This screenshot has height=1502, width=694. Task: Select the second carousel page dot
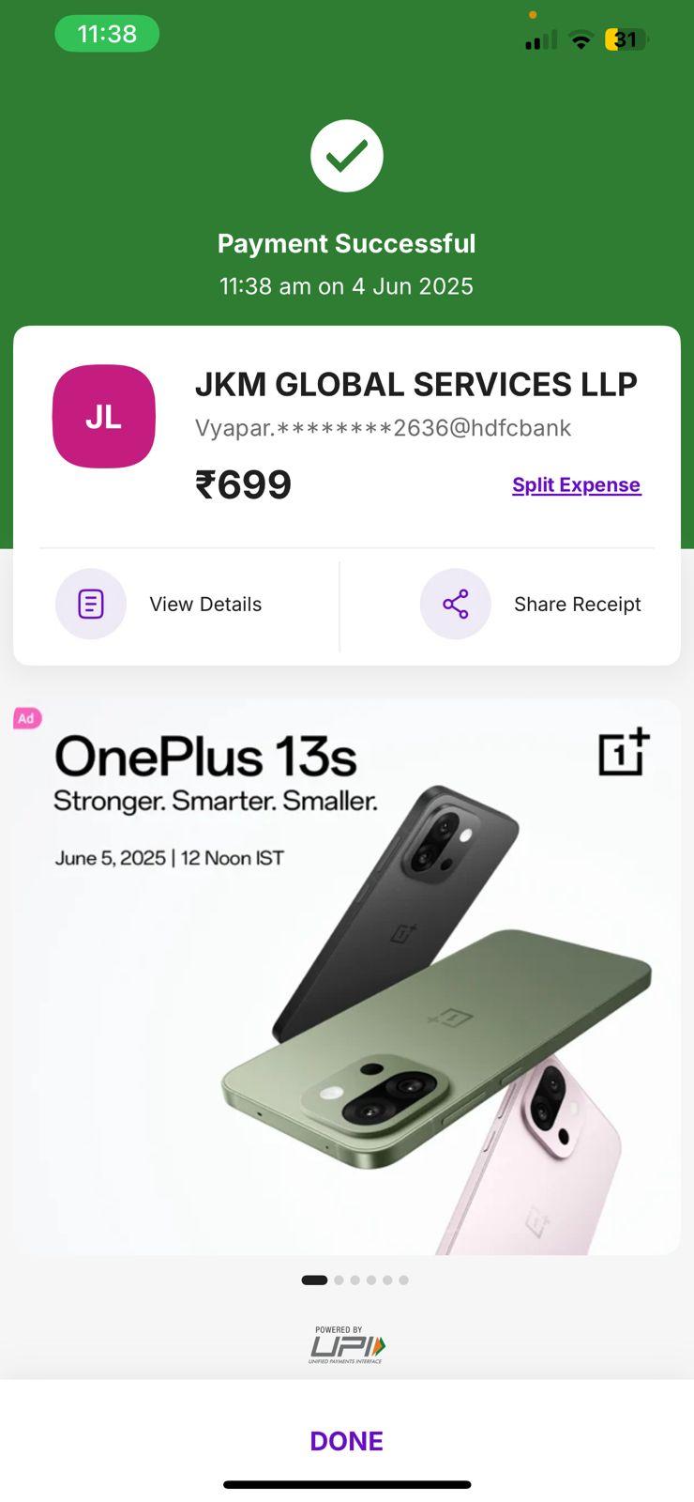pos(339,1280)
